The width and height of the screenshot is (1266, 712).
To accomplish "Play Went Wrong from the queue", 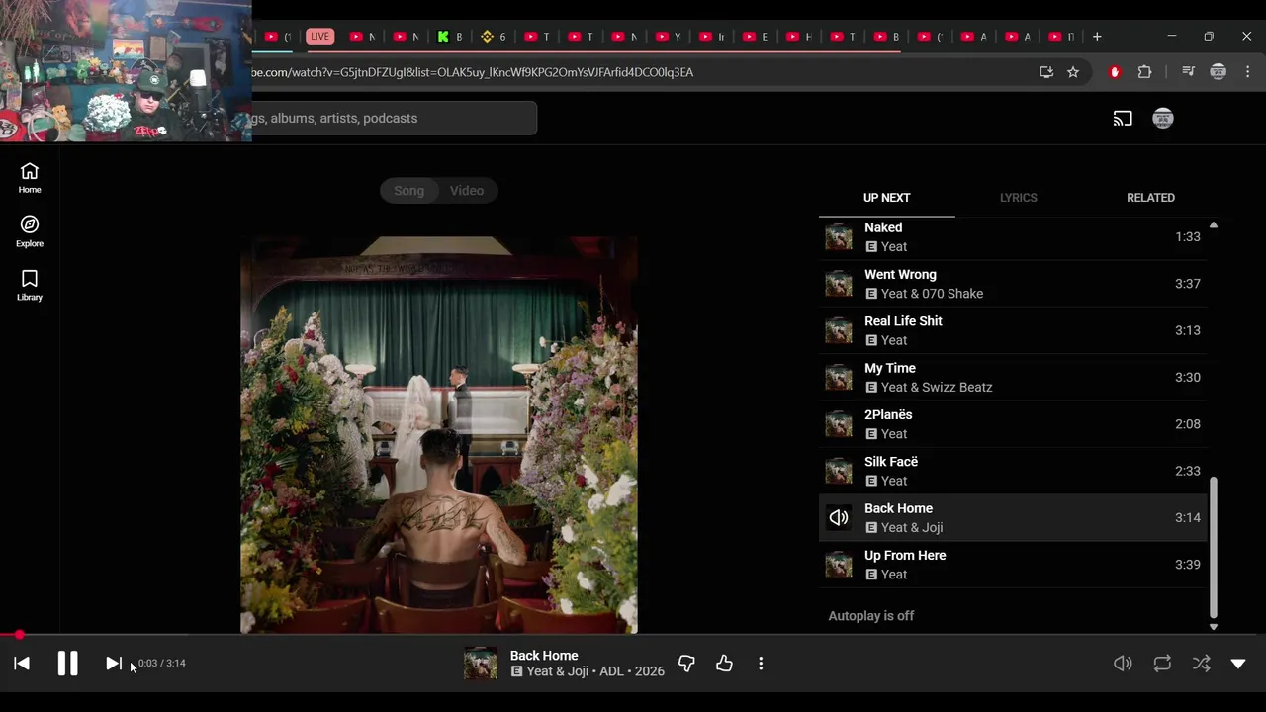I will pos(1013,284).
